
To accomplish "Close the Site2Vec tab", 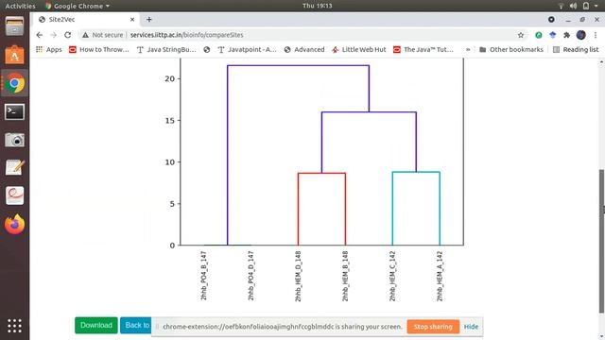I will 132,19.
